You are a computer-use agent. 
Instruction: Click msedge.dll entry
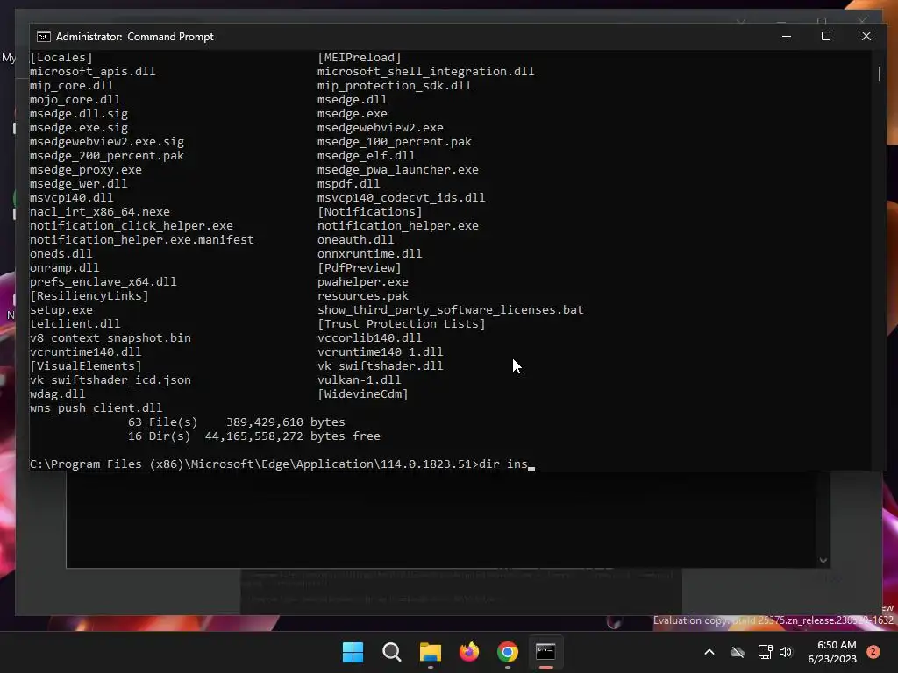coord(353,100)
